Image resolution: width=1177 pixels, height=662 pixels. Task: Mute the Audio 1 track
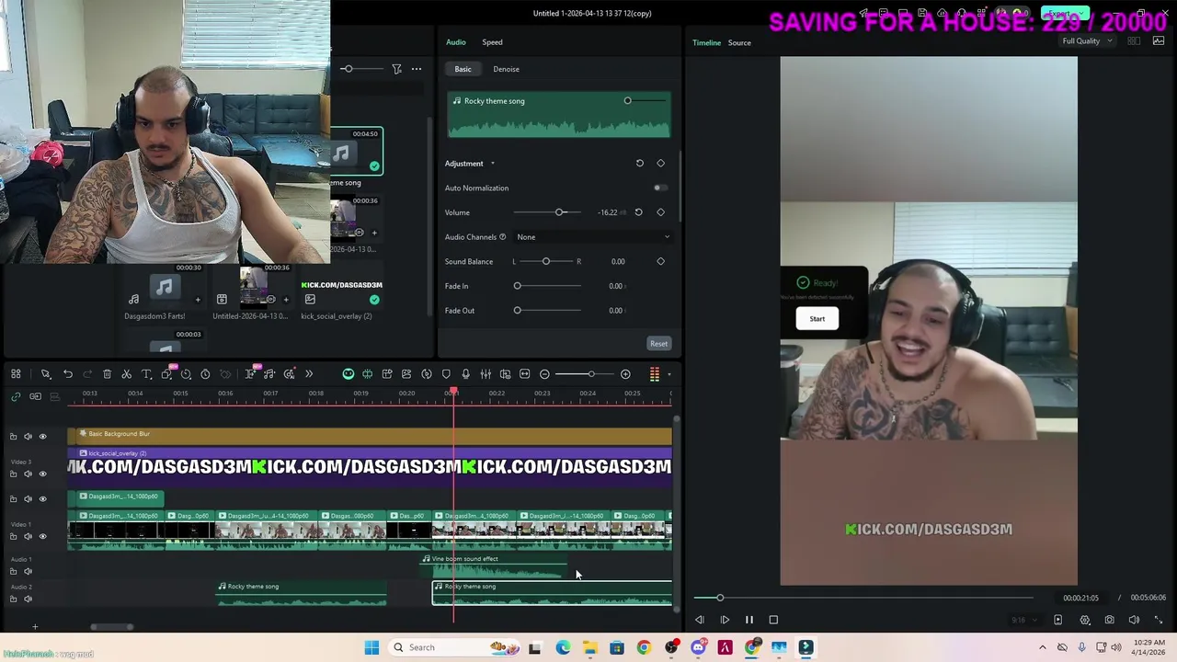click(28, 571)
